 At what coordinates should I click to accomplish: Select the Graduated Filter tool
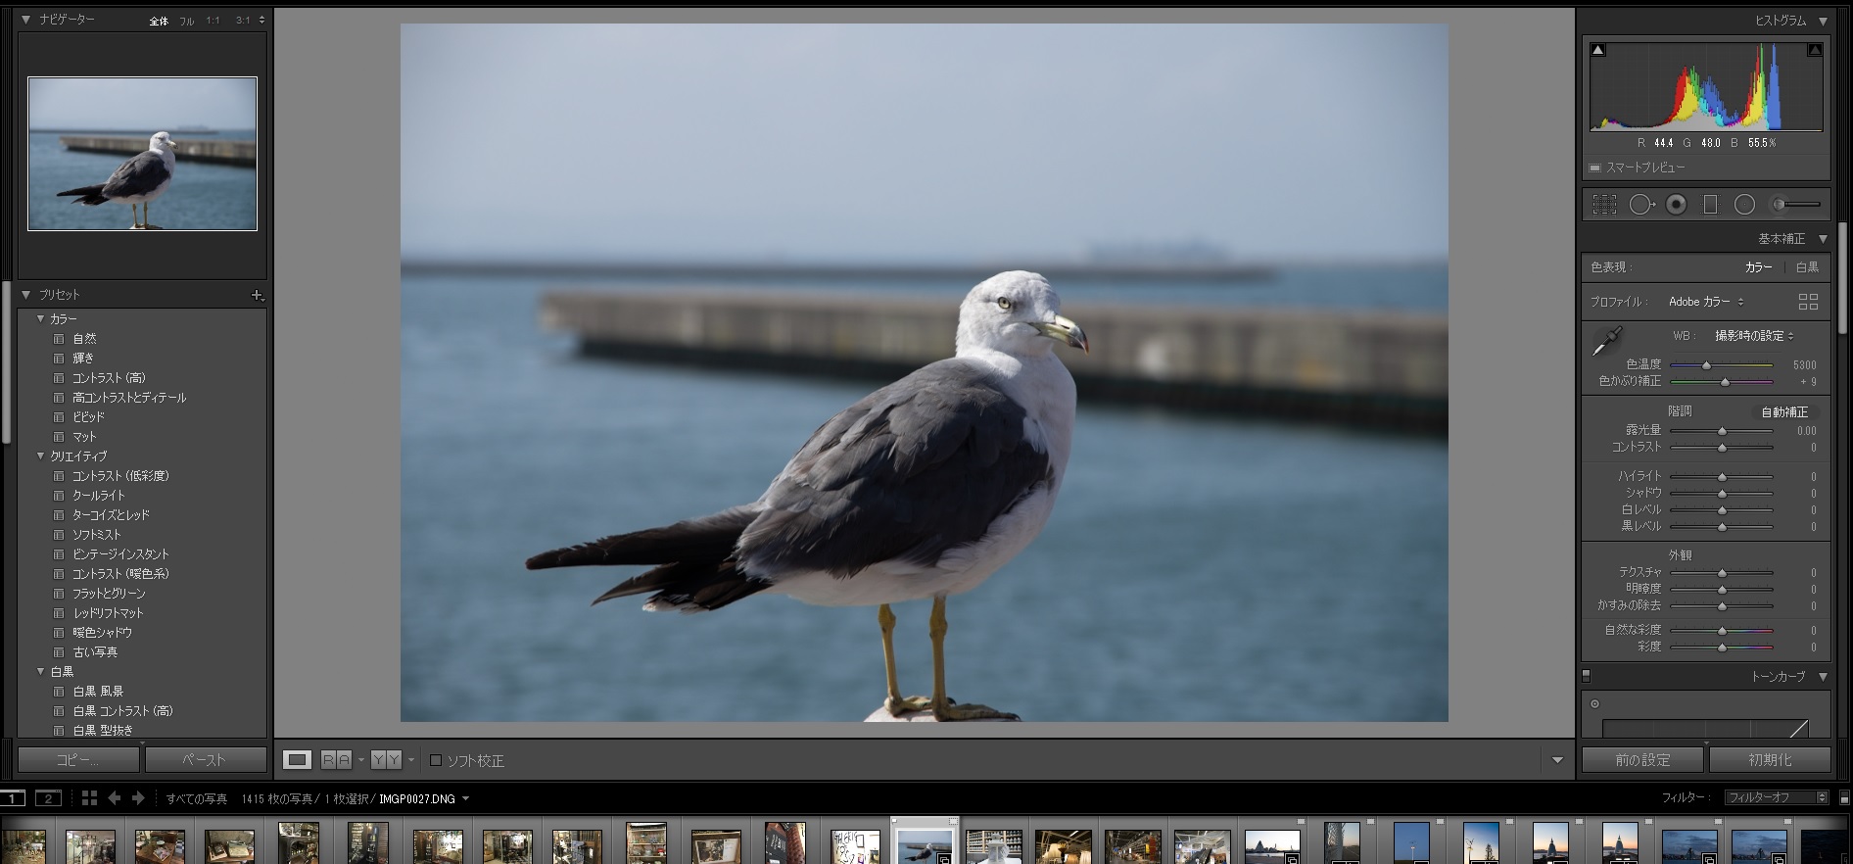[x=1710, y=205]
